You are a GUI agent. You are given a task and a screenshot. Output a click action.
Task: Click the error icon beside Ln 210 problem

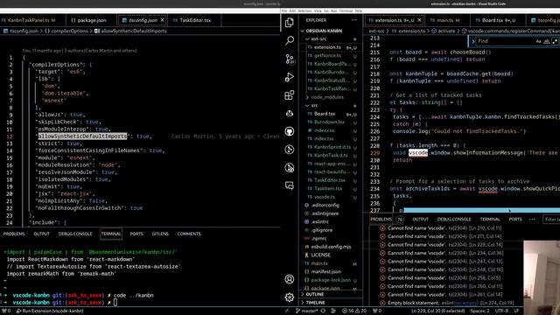pyautogui.click(x=382, y=227)
